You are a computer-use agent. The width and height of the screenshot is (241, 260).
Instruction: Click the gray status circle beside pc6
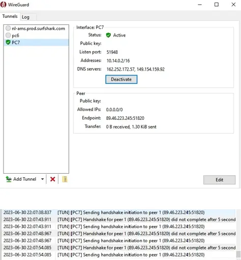tap(8, 35)
